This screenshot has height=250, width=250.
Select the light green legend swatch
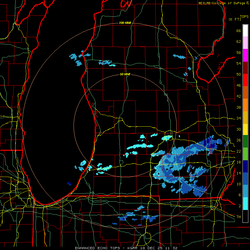coord(245,154)
